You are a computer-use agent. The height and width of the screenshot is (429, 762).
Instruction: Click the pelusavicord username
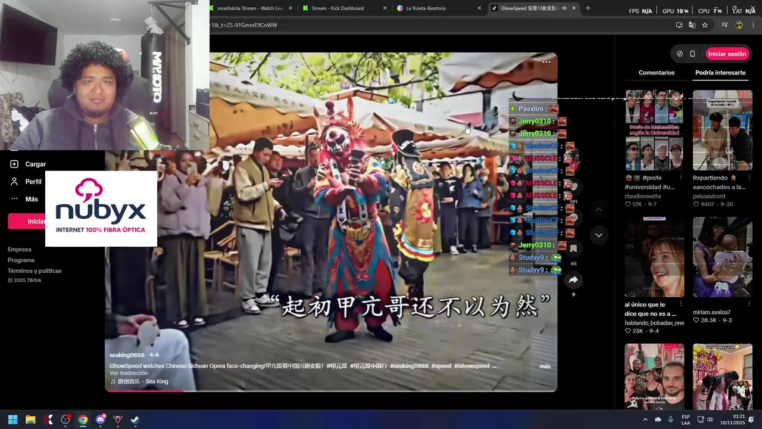click(709, 196)
